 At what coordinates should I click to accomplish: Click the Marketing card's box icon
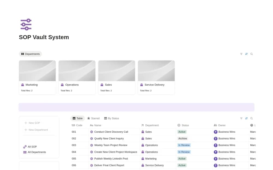point(22,85)
